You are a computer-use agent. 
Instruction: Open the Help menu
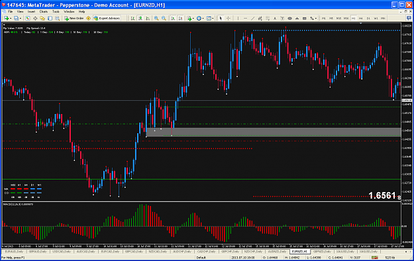(82, 12)
